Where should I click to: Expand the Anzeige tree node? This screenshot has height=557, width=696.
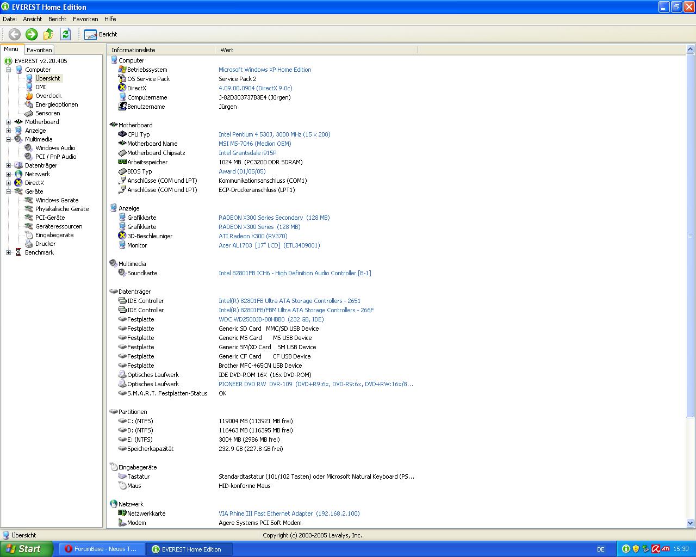coord(8,131)
